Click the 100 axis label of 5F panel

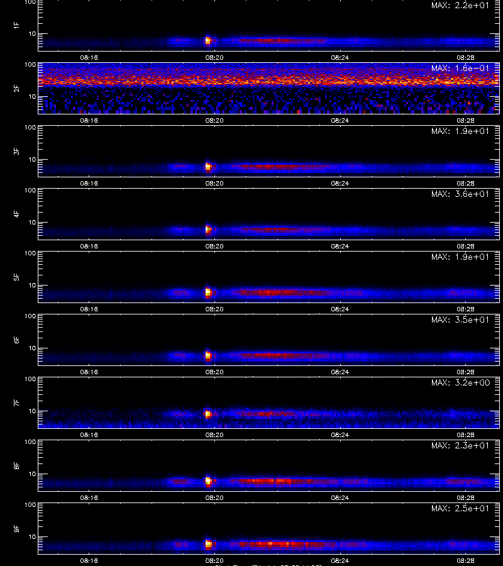(x=30, y=253)
